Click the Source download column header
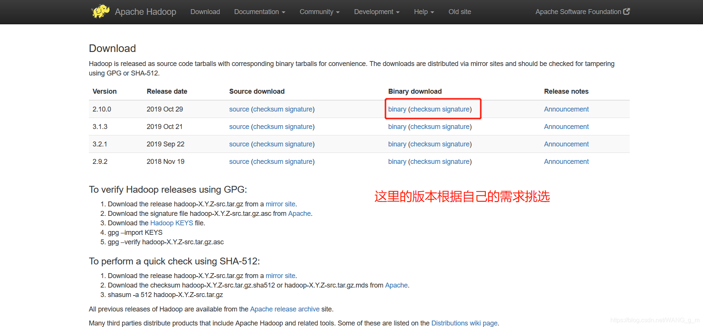This screenshot has width=703, height=327. coord(257,91)
